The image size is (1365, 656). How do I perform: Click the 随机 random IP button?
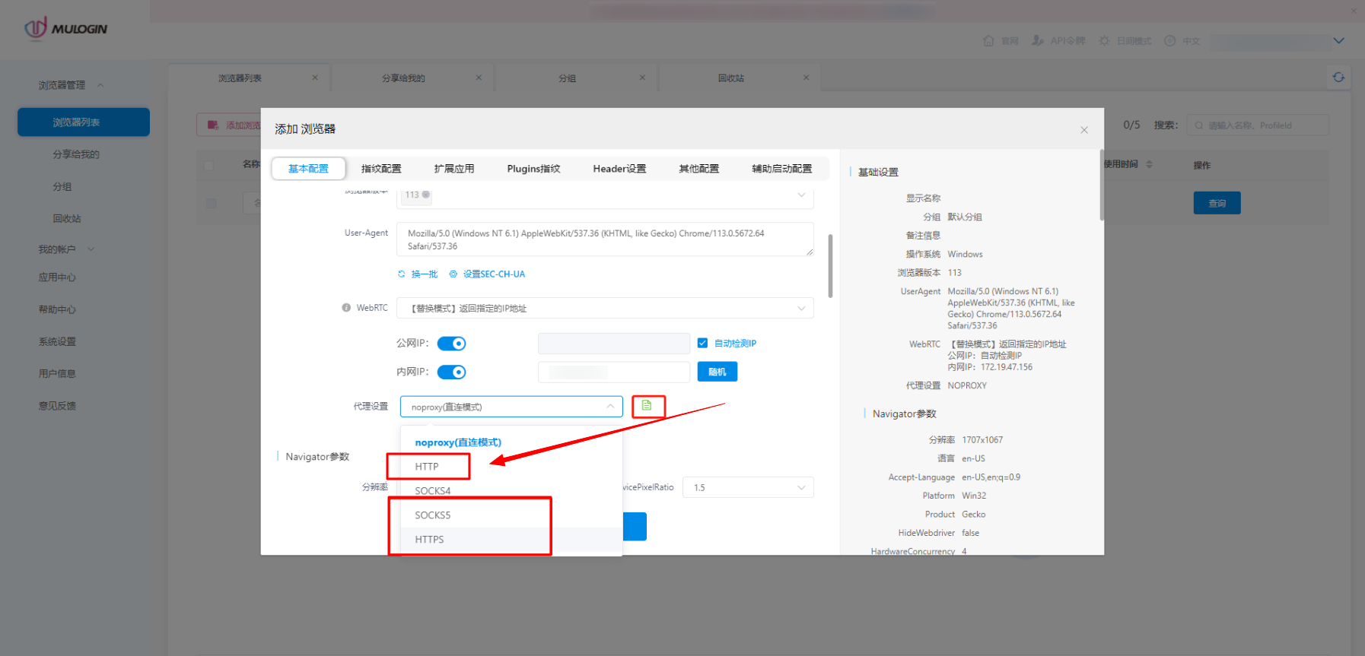[x=717, y=372]
